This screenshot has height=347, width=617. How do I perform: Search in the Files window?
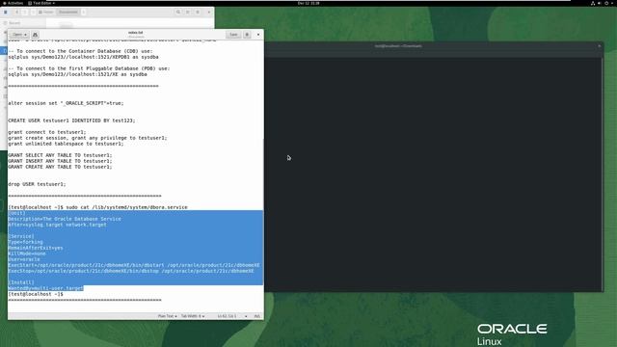(178, 13)
